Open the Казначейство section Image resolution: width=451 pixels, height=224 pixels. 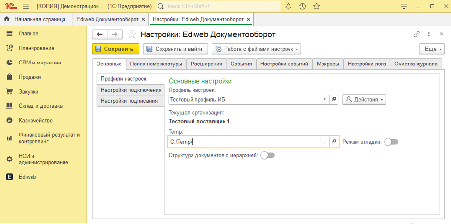35,120
